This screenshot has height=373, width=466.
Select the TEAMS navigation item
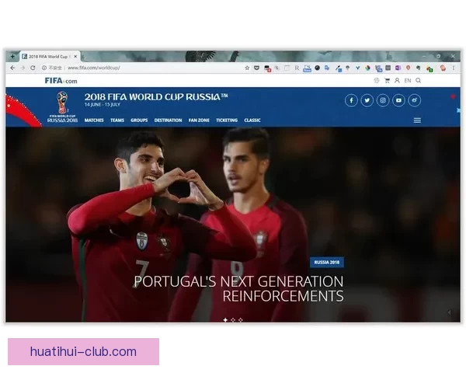tap(117, 120)
